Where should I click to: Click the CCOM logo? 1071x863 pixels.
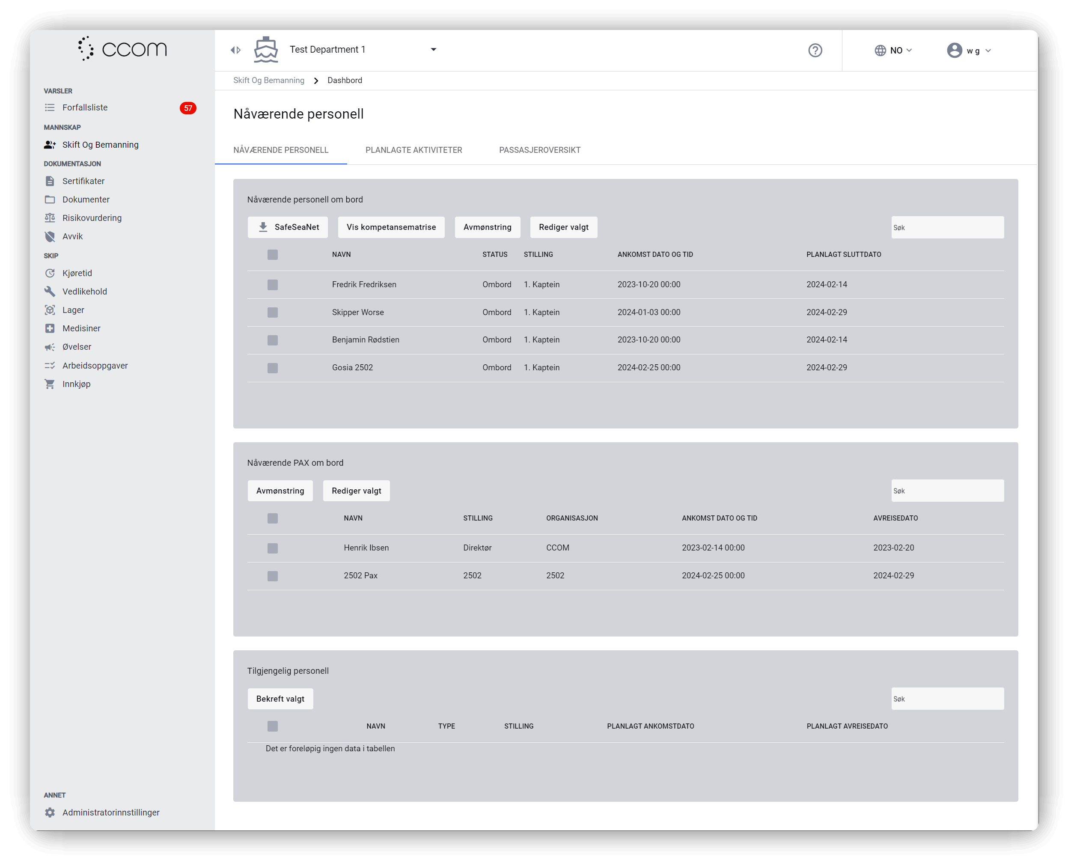point(122,49)
